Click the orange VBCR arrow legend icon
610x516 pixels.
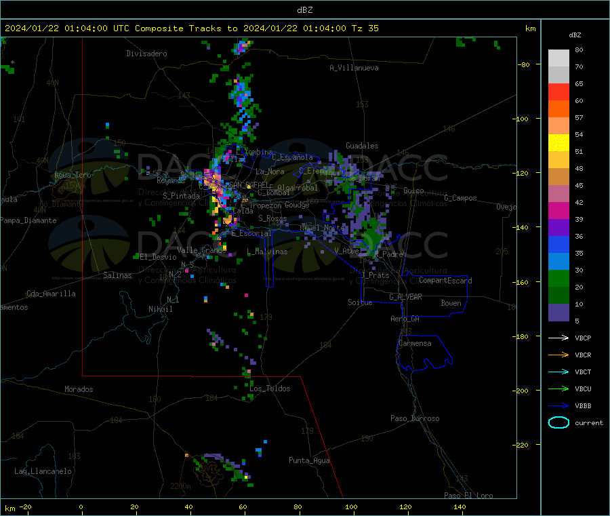pos(558,355)
